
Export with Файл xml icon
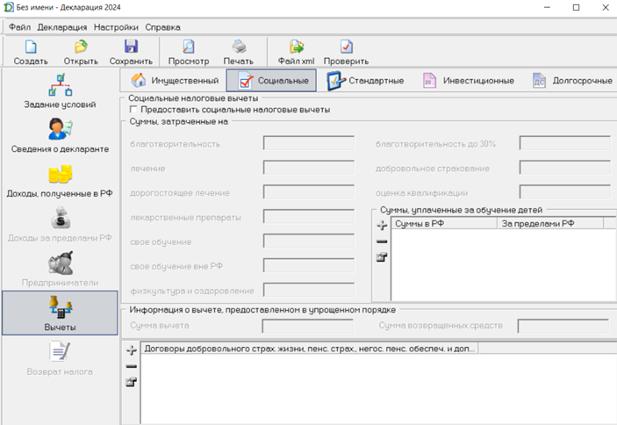point(296,47)
